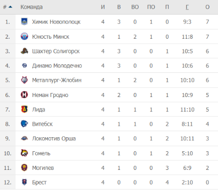Open the Химик Новополоцк team link

(x=56, y=22)
